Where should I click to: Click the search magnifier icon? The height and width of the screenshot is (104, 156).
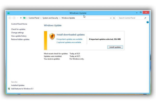145,18
